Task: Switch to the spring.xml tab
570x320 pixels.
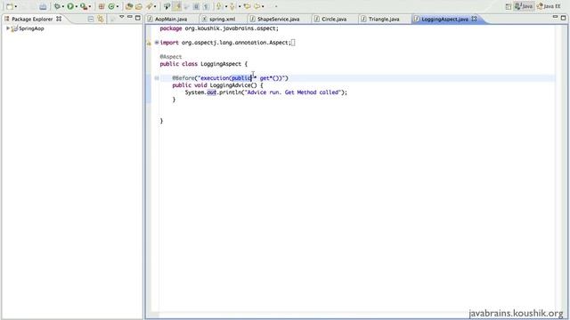Action: coord(222,19)
